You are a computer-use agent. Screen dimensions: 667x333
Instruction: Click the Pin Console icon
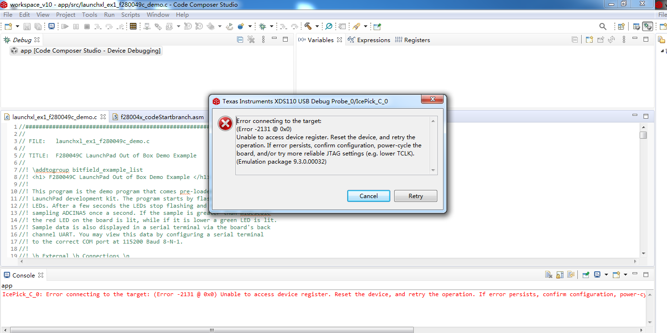click(x=586, y=275)
